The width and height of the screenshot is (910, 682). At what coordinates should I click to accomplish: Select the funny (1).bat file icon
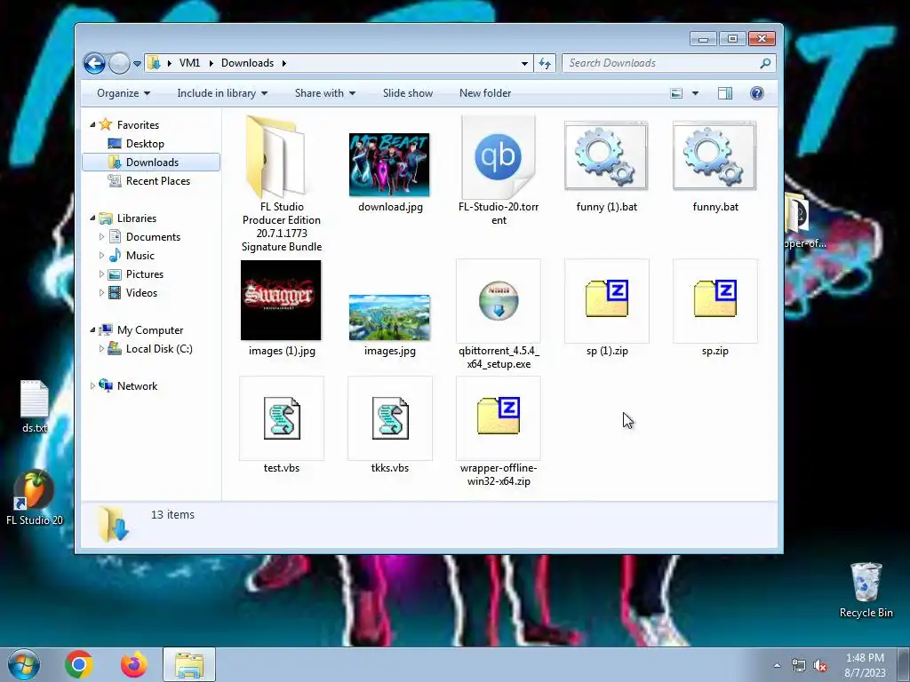(606, 155)
